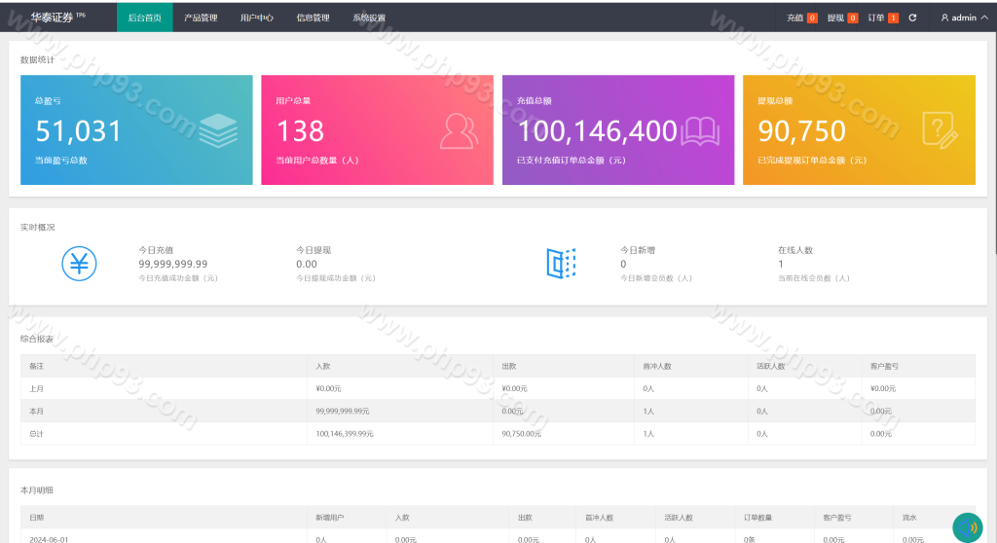Click the open book icon in 充值总额 card
The width and height of the screenshot is (997, 543).
pyautogui.click(x=700, y=130)
